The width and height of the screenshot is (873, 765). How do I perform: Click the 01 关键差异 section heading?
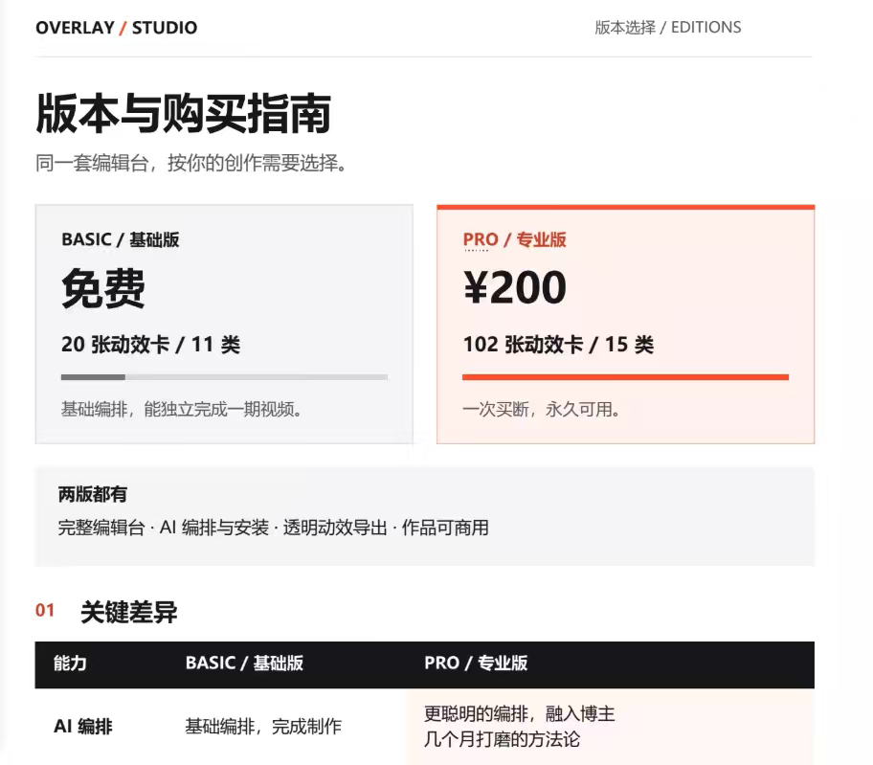(106, 612)
